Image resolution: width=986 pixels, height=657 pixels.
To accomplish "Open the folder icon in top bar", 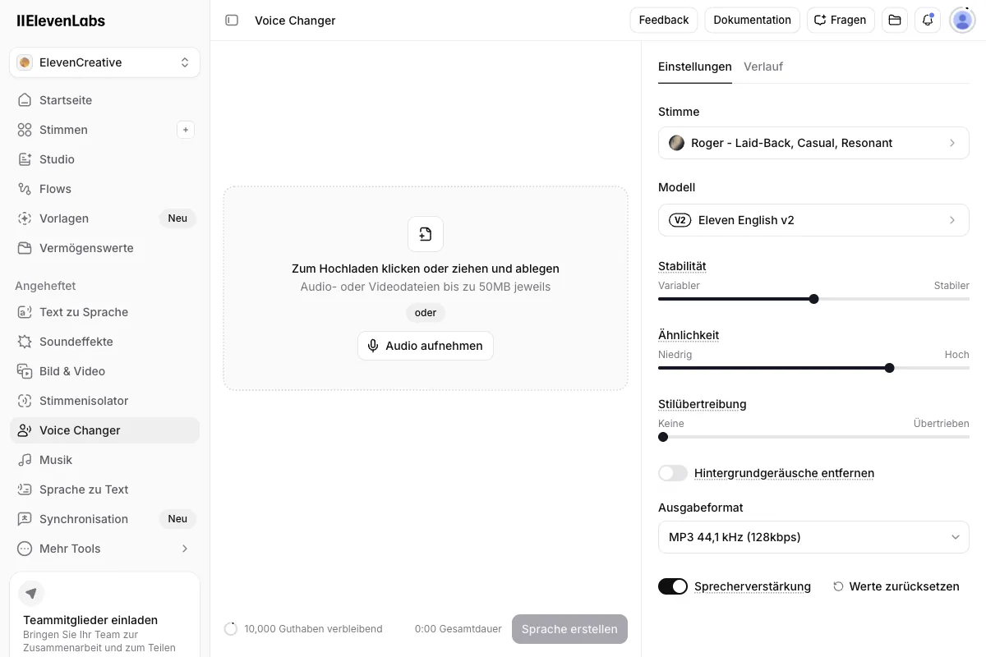I will click(x=895, y=20).
